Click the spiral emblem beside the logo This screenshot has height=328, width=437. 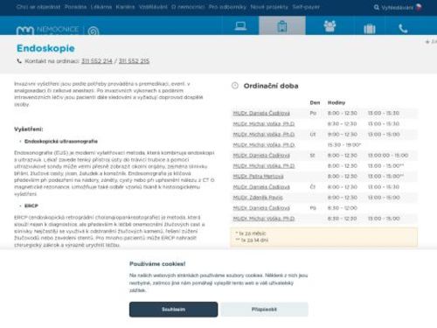(x=94, y=31)
